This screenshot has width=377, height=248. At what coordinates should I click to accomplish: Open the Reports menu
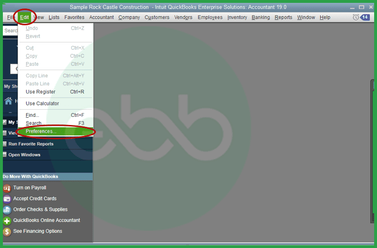point(283,17)
